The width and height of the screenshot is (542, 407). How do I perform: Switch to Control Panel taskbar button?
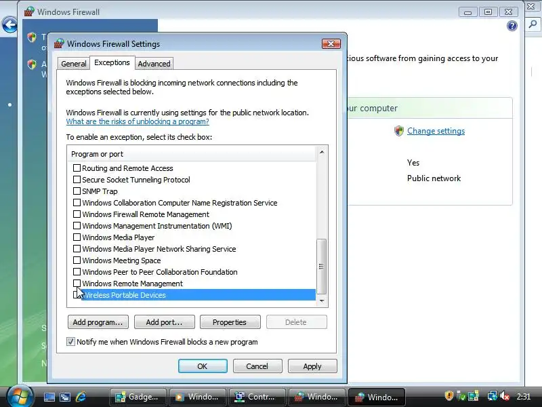(x=257, y=397)
